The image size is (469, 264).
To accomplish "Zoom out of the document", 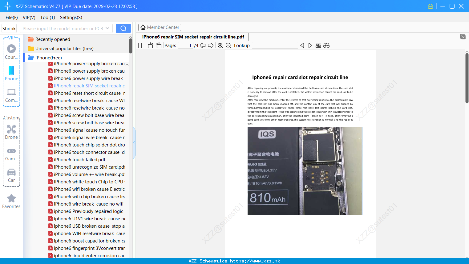I will [228, 46].
